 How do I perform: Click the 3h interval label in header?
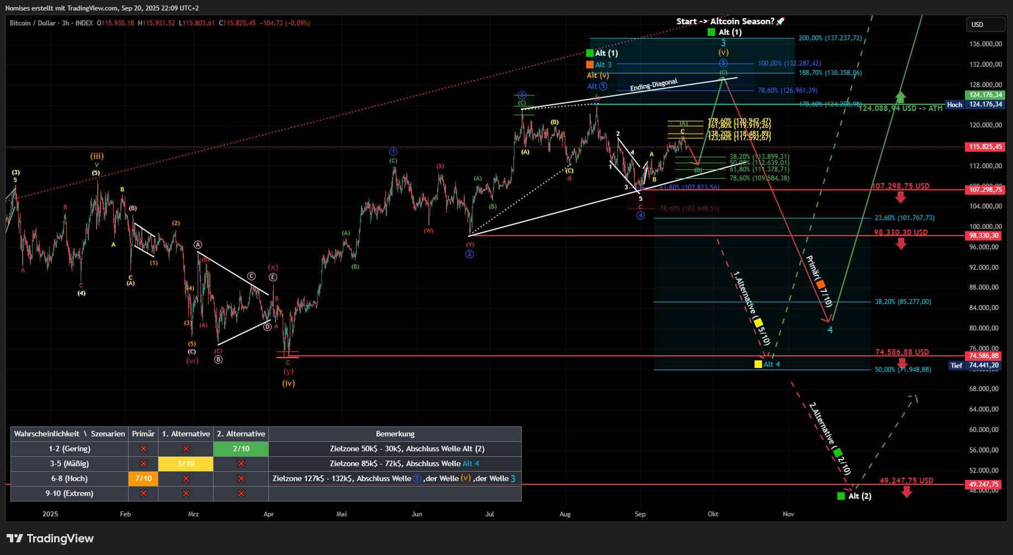66,23
